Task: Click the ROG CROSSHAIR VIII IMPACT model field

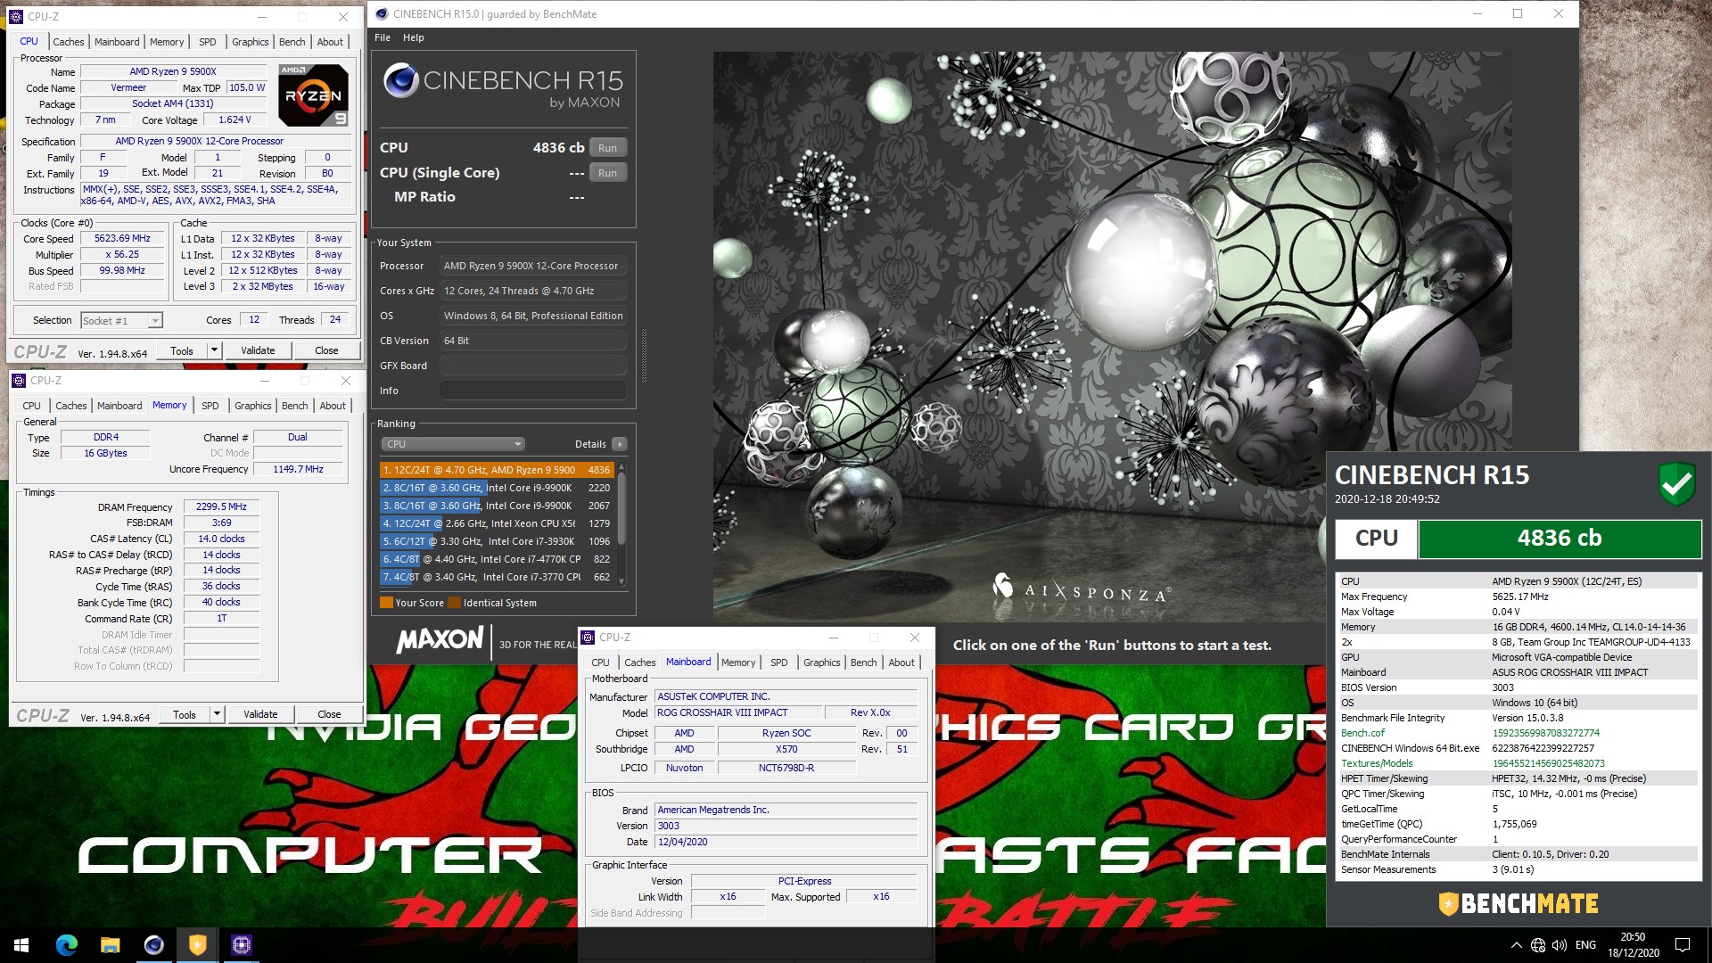Action: click(x=737, y=712)
